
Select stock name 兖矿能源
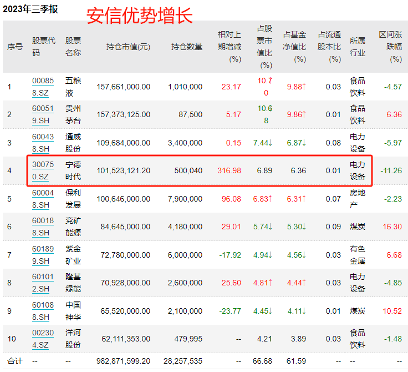[x=73, y=227]
